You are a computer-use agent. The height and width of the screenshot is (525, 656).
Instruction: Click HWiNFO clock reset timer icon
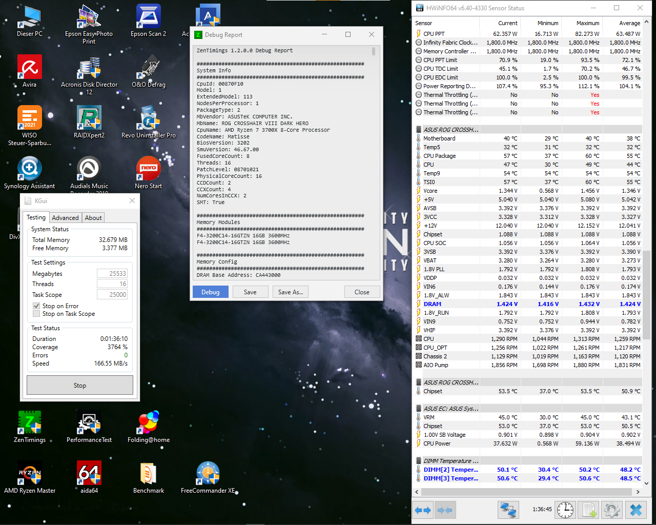click(x=565, y=510)
